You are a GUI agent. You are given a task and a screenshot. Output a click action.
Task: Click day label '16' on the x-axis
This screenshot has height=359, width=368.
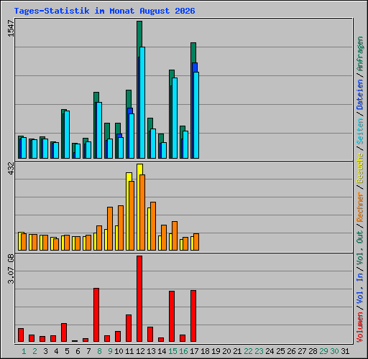pos(183,351)
